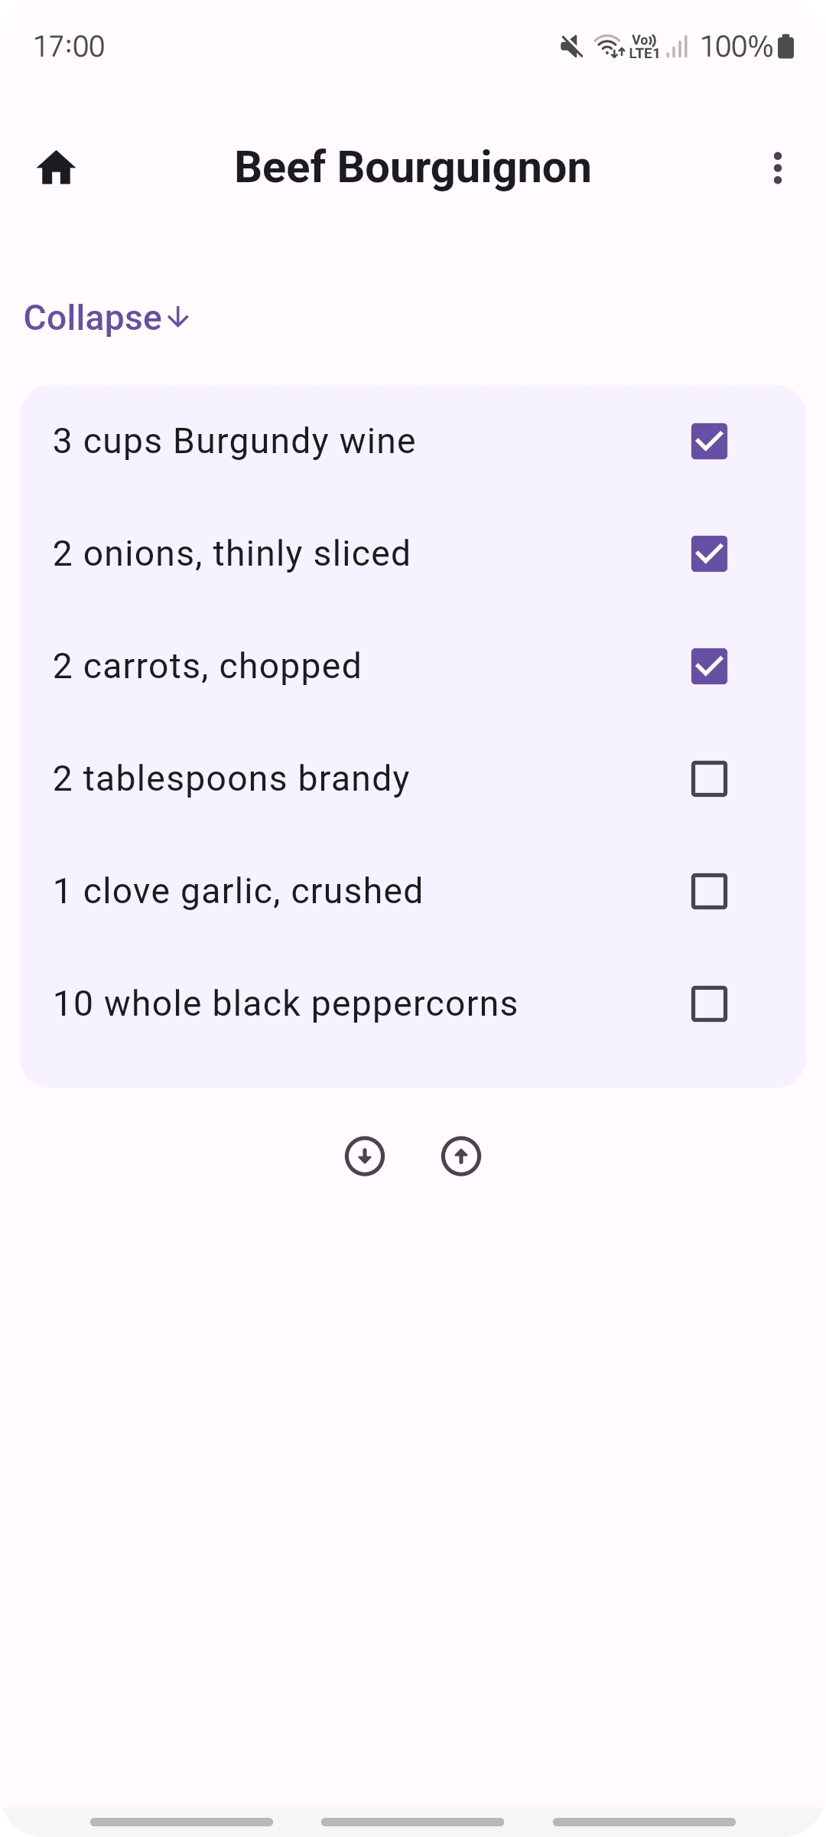
Task: Click the circled up arrow icon
Action: tap(461, 1156)
